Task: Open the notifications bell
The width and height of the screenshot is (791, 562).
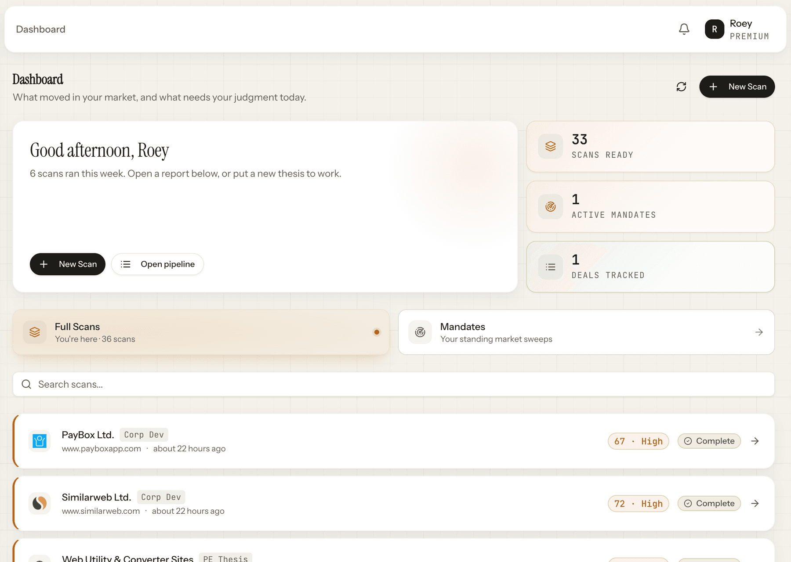Action: (x=684, y=29)
